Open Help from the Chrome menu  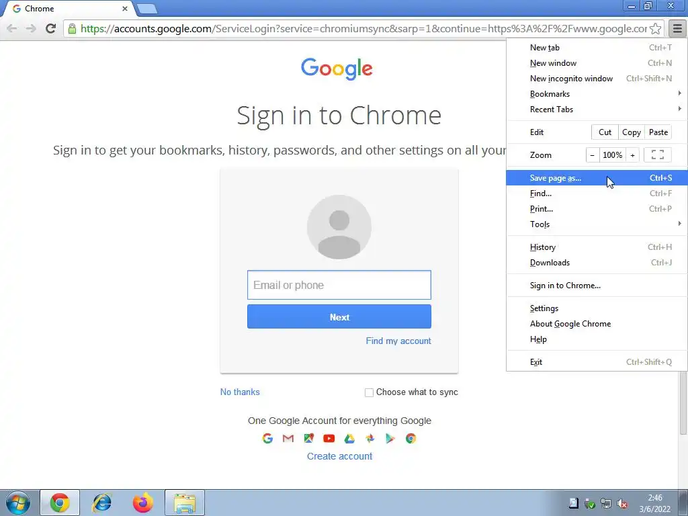coord(597,339)
